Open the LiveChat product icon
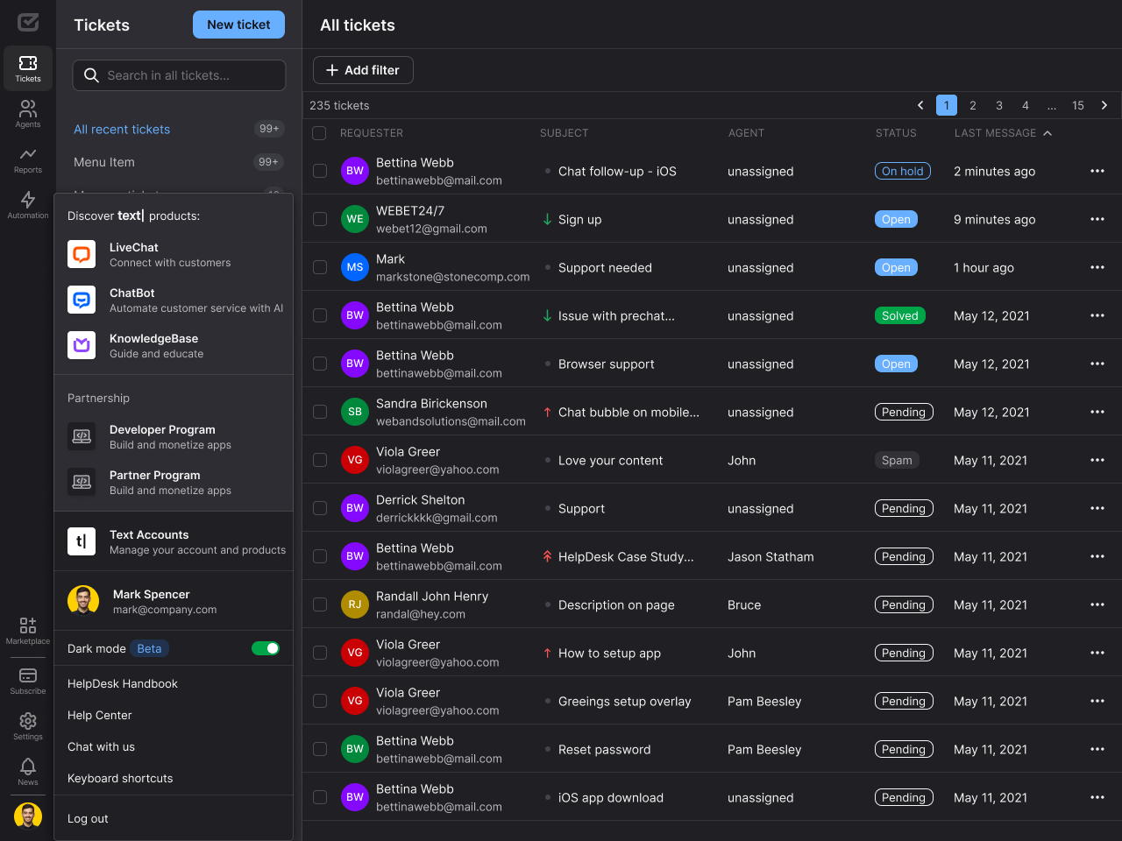Viewport: 1122px width, 841px height. coord(82,255)
